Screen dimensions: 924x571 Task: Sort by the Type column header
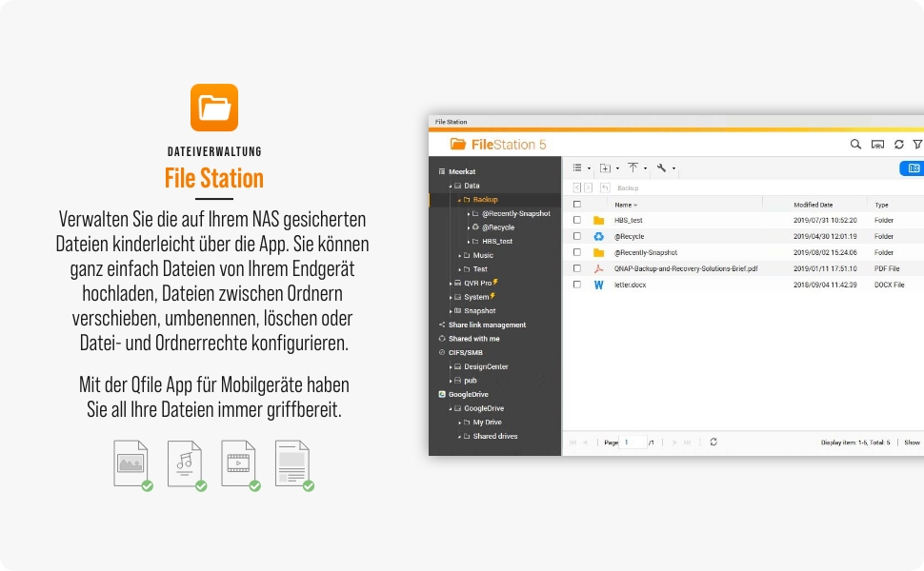click(x=881, y=205)
